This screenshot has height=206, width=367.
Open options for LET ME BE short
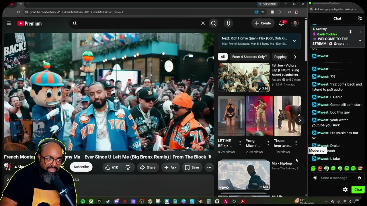240,143
